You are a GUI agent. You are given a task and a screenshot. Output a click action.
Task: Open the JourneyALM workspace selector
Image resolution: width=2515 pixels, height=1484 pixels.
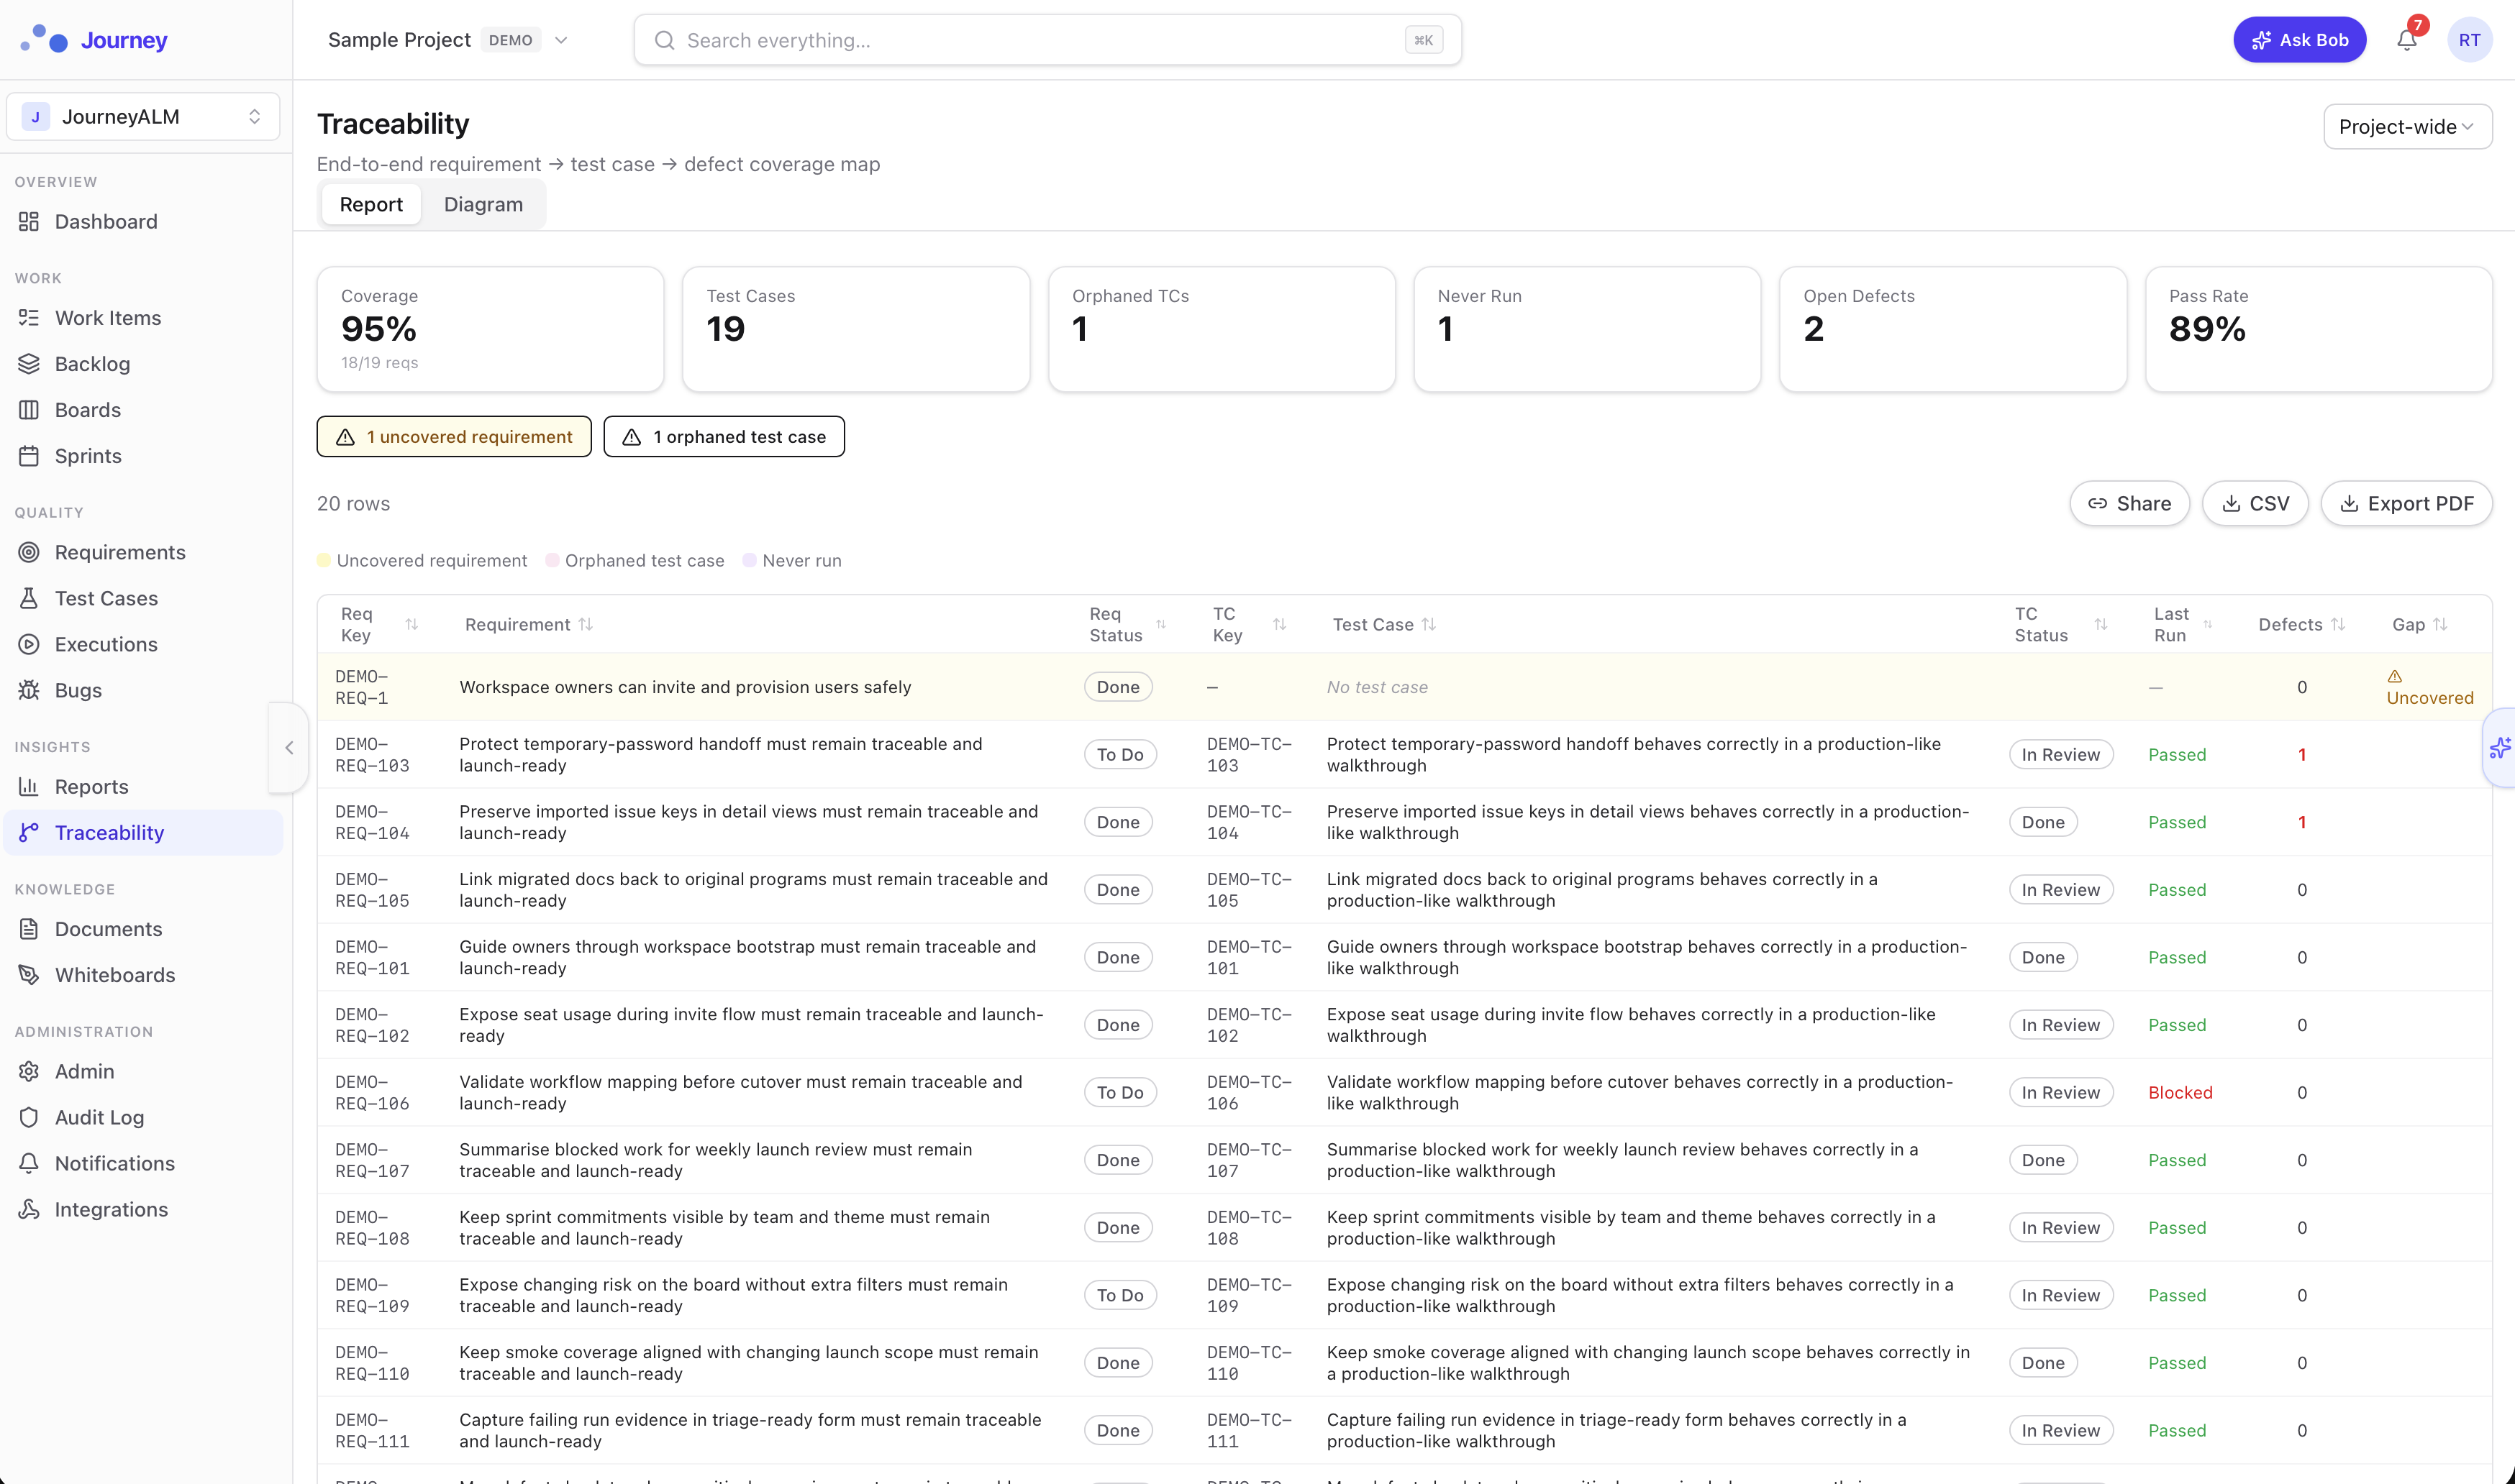click(142, 117)
